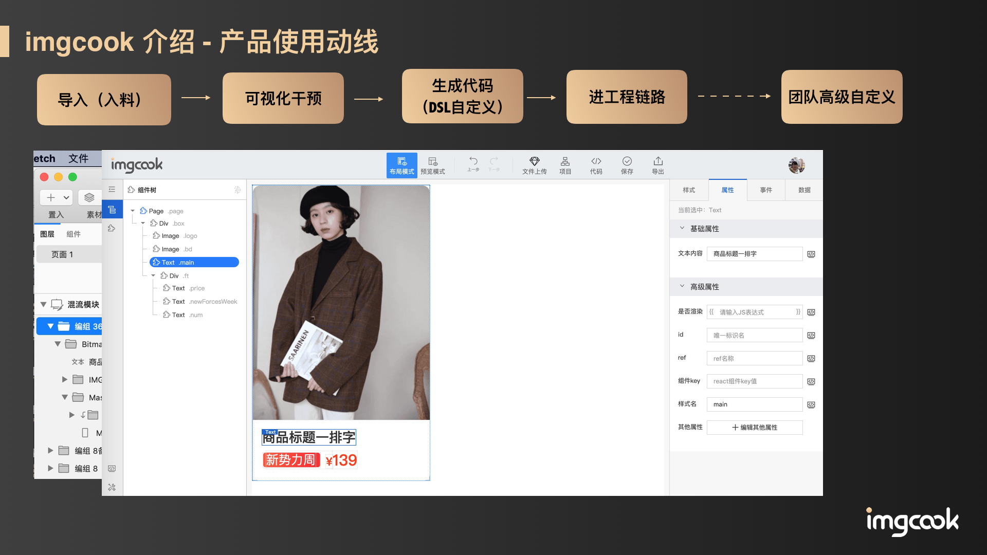Select the component tree sidebar icon
Screen dimensions: 987x555
(112, 210)
